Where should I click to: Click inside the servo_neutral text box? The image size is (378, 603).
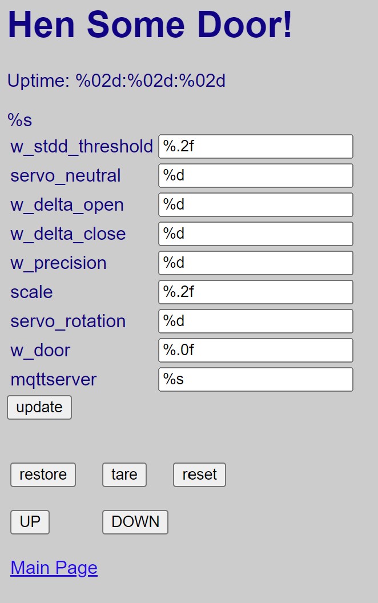pyautogui.click(x=255, y=175)
